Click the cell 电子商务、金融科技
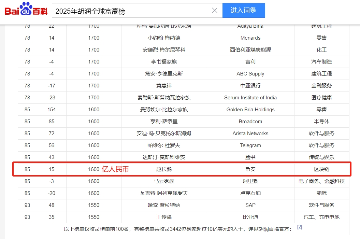Screen dimensions: 360x239 pos(321,181)
